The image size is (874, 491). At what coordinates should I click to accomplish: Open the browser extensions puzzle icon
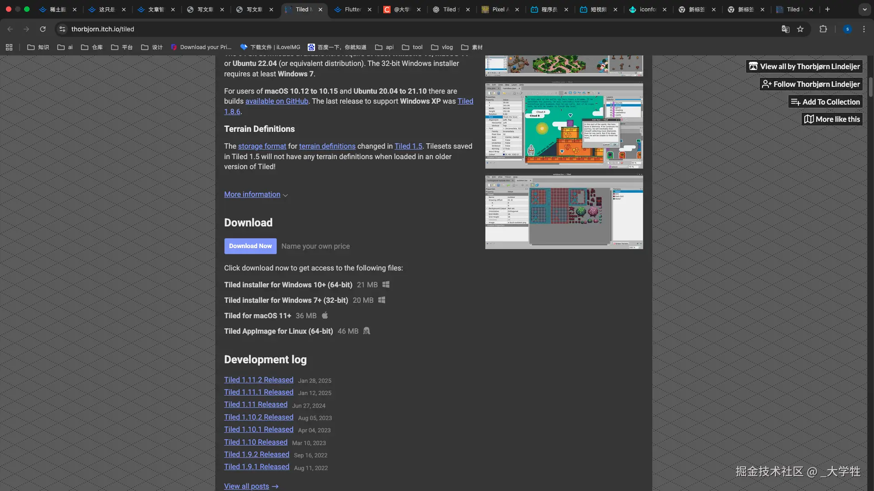[823, 29]
